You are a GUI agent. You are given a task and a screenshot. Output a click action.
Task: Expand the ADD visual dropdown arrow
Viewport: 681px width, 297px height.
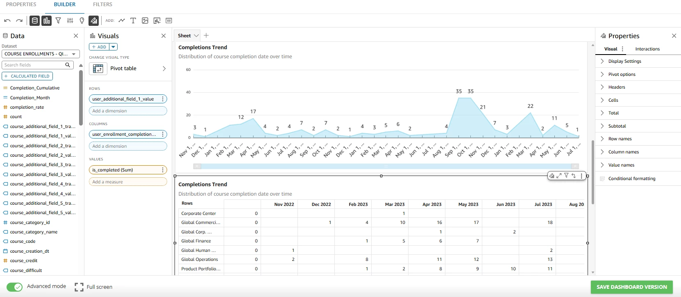click(x=113, y=47)
